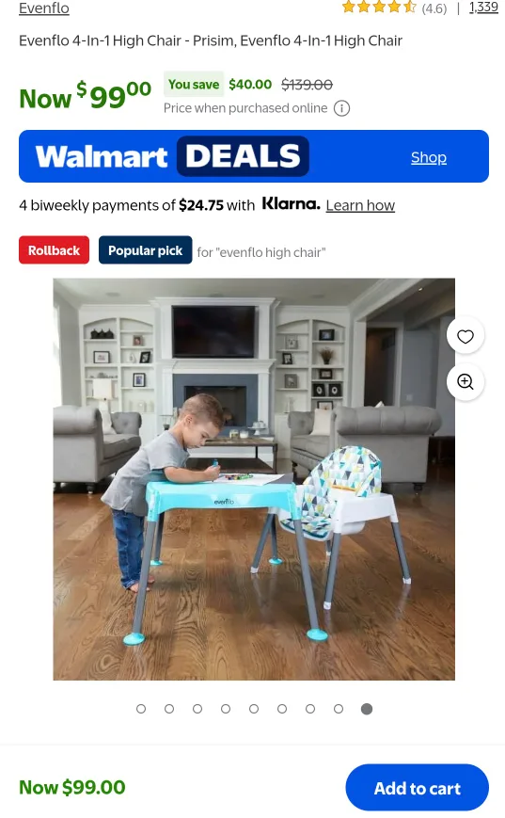Add the high chair to cart

point(417,788)
